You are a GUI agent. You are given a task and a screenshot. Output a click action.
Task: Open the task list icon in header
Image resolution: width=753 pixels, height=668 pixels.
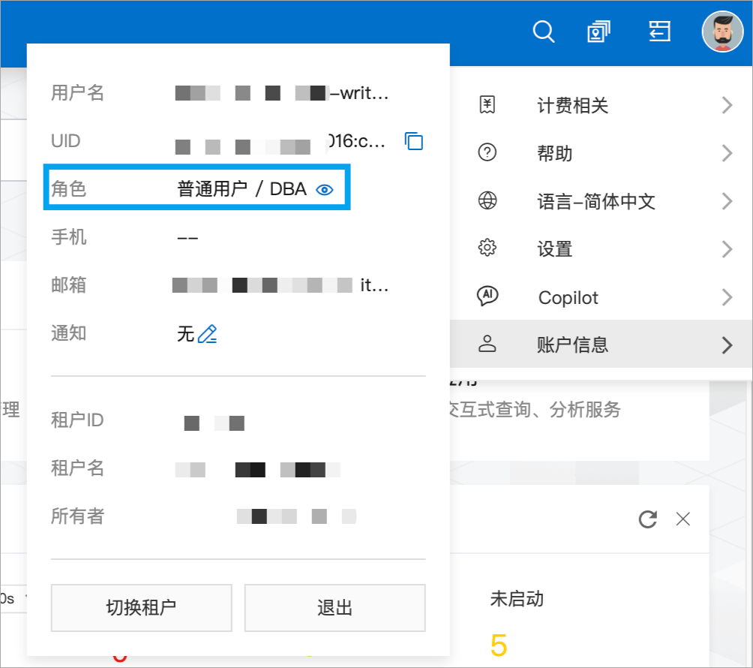659,32
